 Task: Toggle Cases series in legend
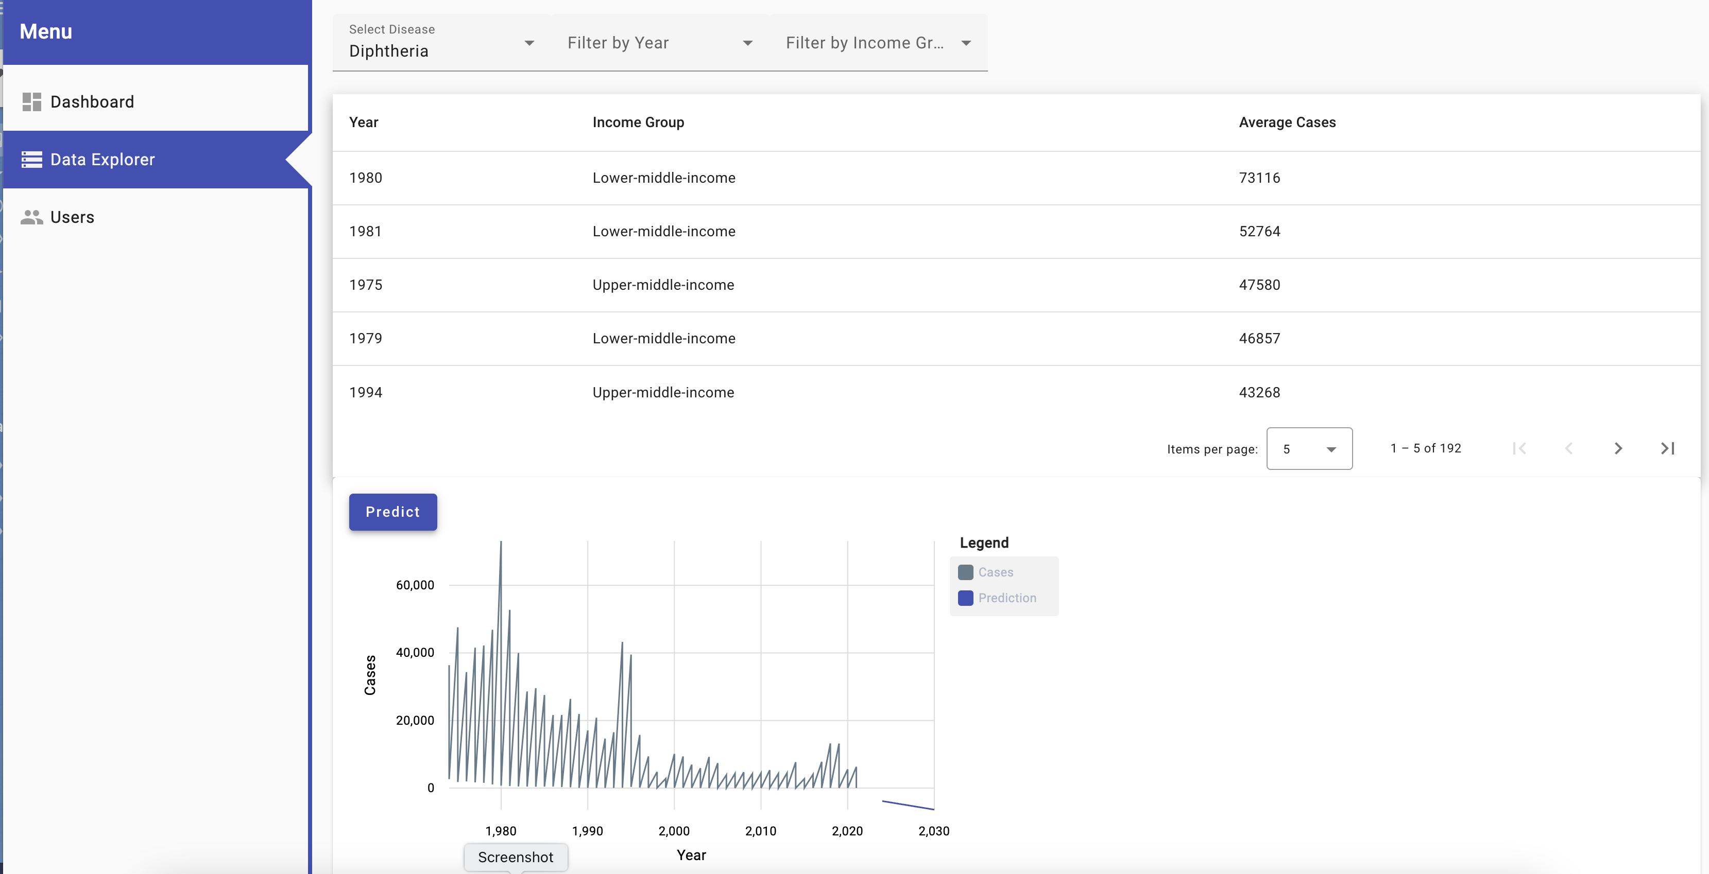[995, 572]
